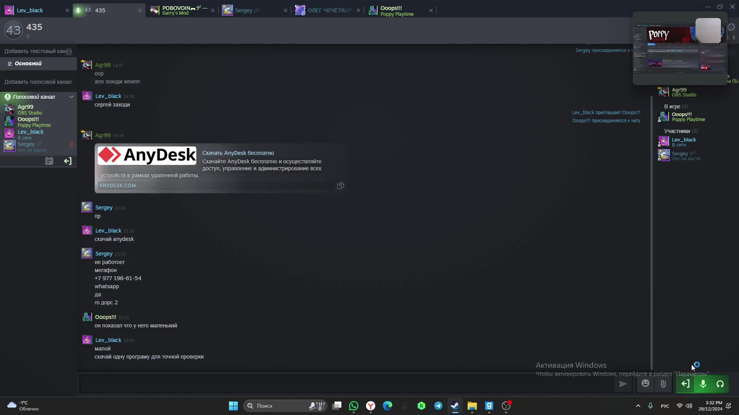Click the chat message input field

(346, 384)
